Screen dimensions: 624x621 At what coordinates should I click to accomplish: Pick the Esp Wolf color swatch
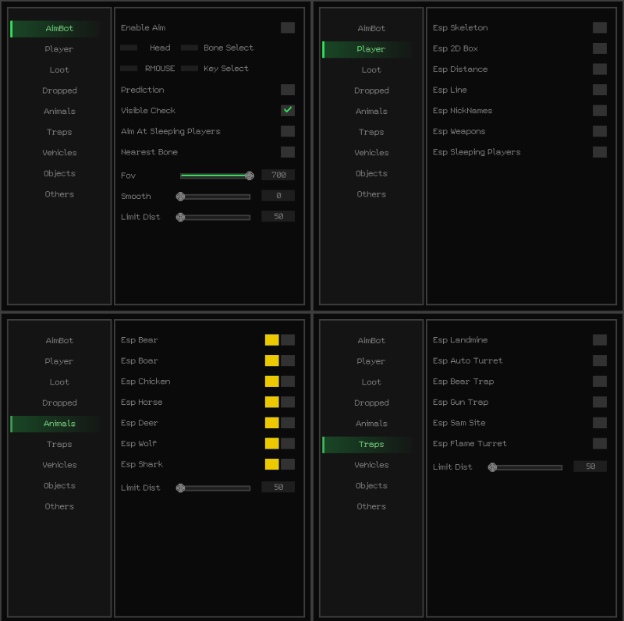pos(271,444)
